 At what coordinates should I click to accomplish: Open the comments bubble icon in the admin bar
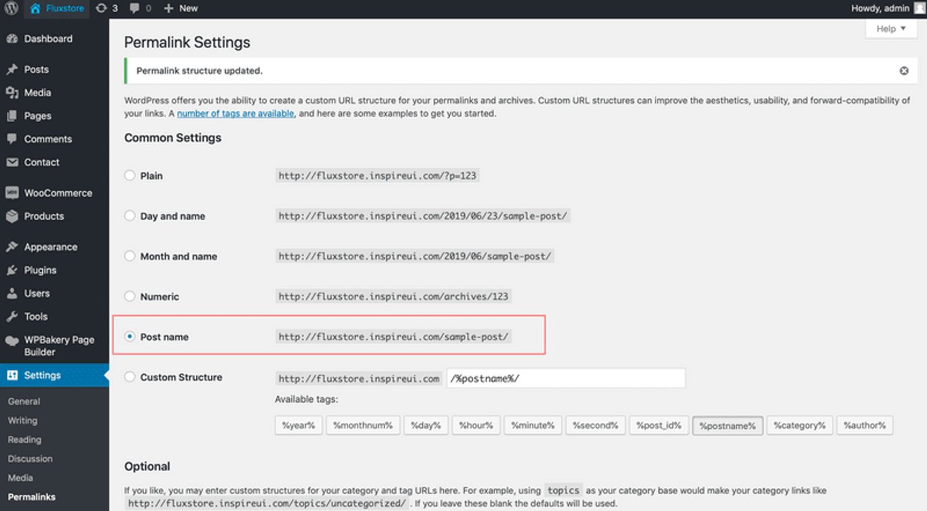[x=134, y=8]
